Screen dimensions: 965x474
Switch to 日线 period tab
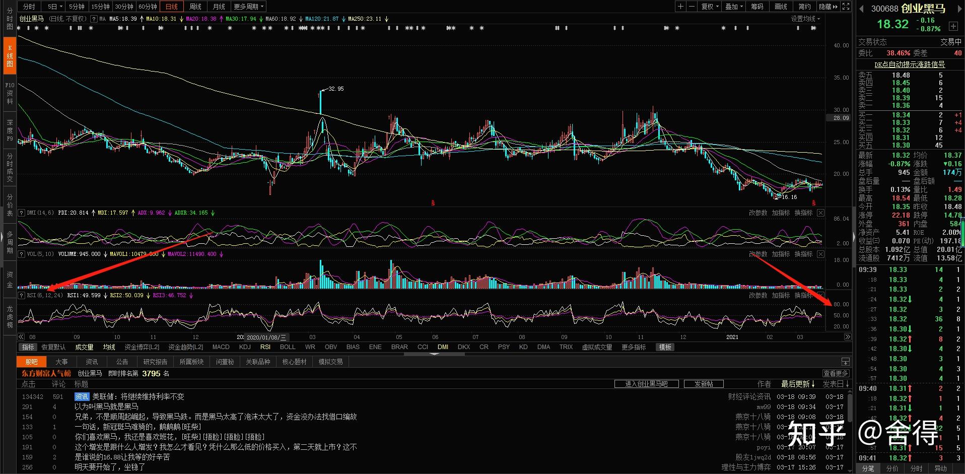click(172, 7)
